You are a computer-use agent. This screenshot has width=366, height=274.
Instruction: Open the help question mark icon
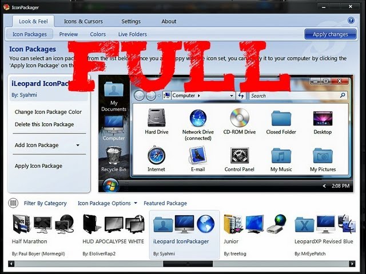click(351, 21)
